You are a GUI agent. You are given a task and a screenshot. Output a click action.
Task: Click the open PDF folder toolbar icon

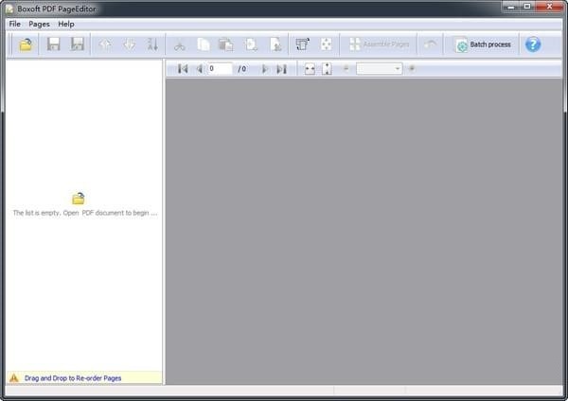click(26, 44)
